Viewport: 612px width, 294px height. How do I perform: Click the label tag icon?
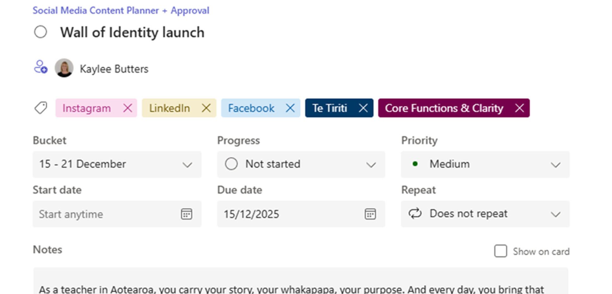(x=41, y=108)
